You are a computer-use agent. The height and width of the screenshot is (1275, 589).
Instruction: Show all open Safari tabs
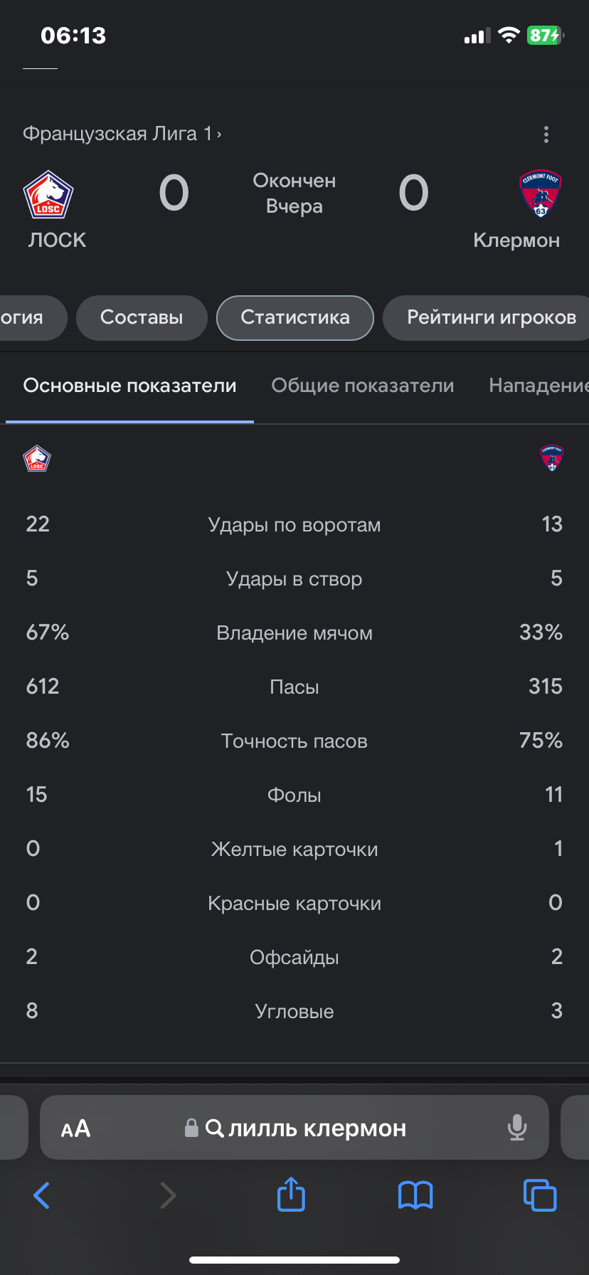(x=540, y=1195)
